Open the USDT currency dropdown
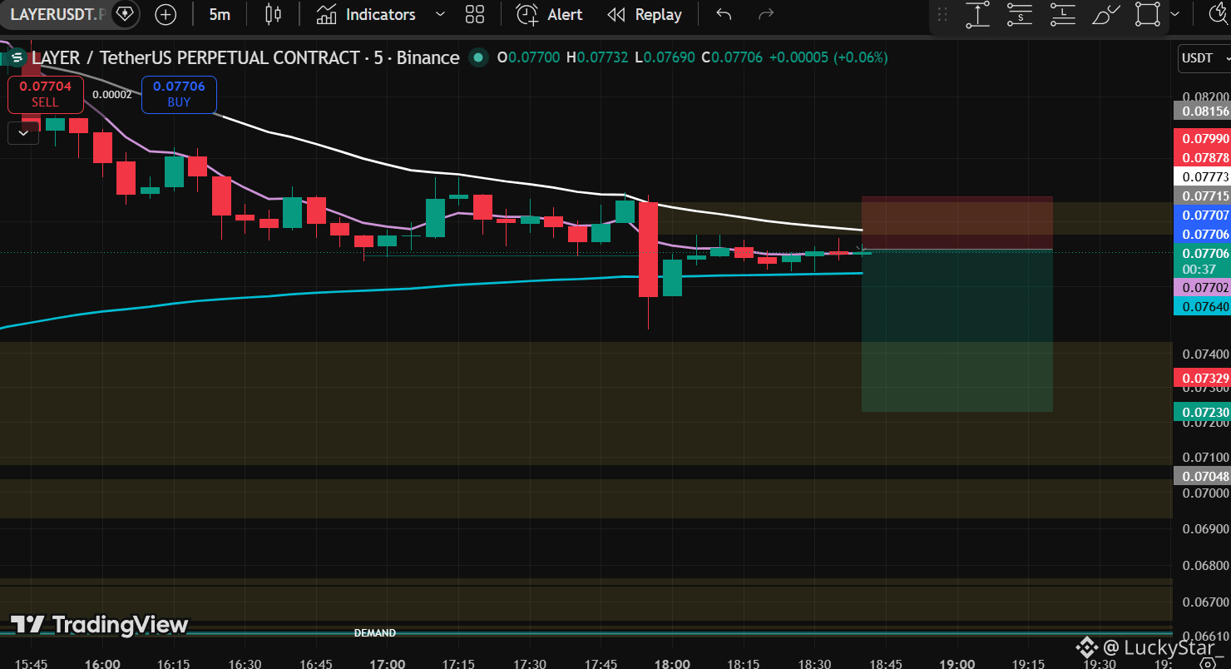The height and width of the screenshot is (669, 1231). (x=1204, y=58)
